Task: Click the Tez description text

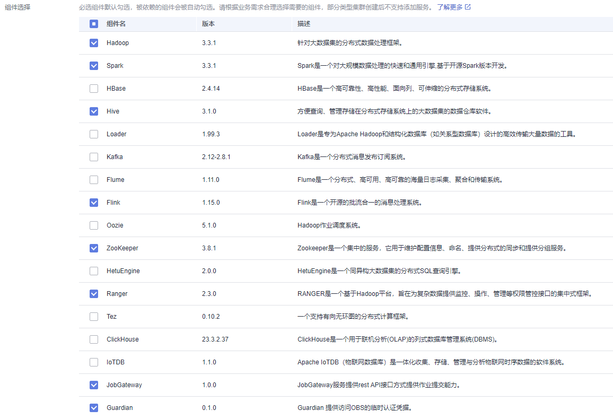Action: tap(353, 317)
